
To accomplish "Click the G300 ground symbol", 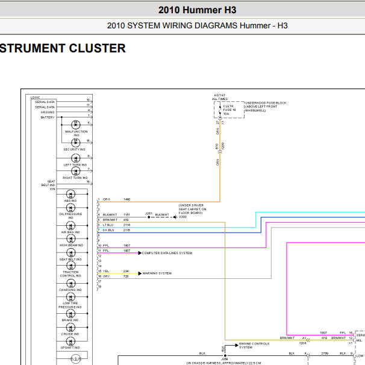I will [175, 217].
